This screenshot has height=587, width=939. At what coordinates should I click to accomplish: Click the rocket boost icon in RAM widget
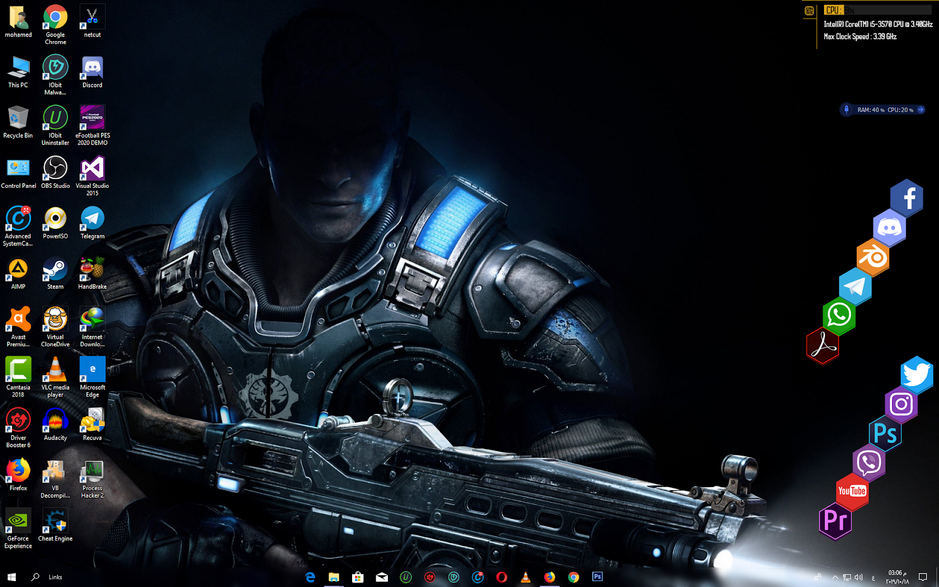tap(846, 109)
